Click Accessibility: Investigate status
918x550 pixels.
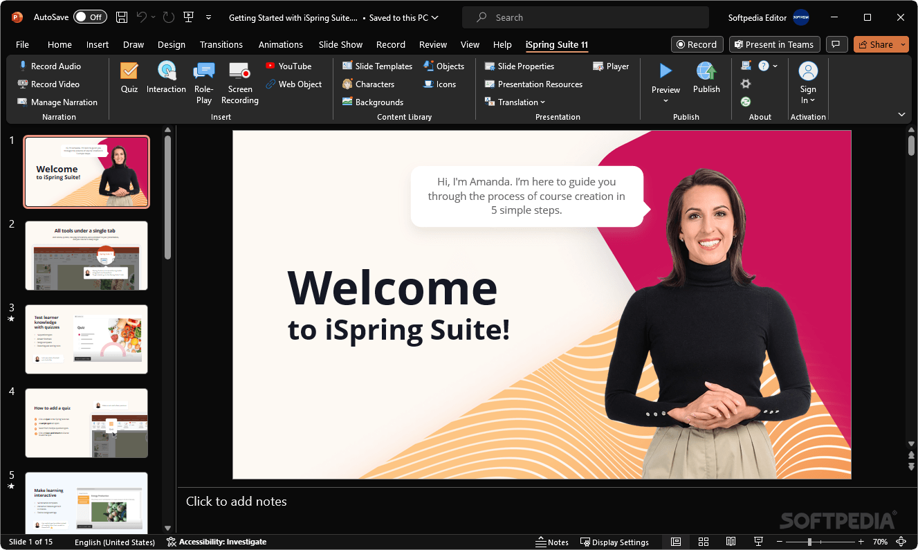pos(217,542)
